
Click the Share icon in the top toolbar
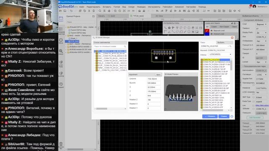point(239,11)
